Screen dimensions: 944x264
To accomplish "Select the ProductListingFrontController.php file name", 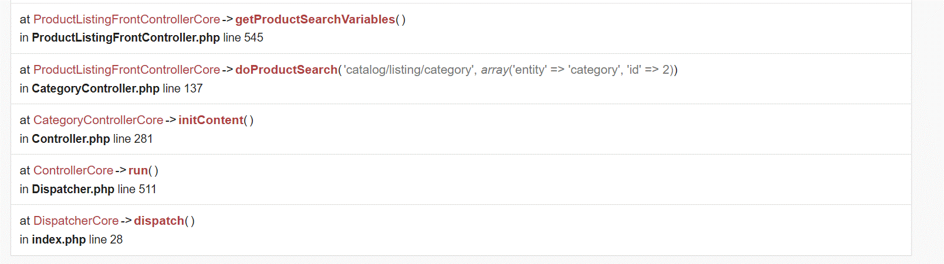I will pyautogui.click(x=126, y=37).
